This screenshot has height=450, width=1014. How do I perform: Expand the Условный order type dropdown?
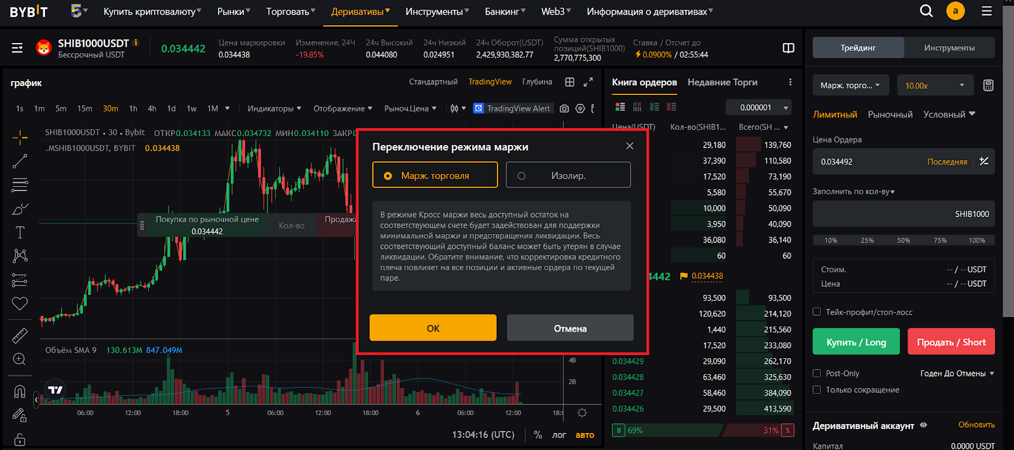pyautogui.click(x=949, y=115)
